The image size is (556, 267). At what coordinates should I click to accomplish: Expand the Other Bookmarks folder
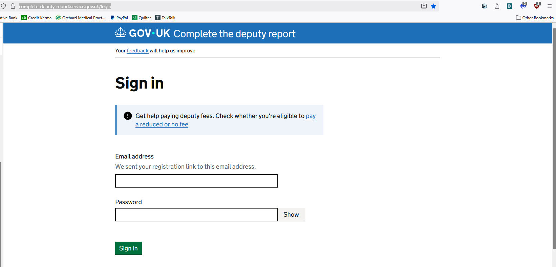click(535, 18)
